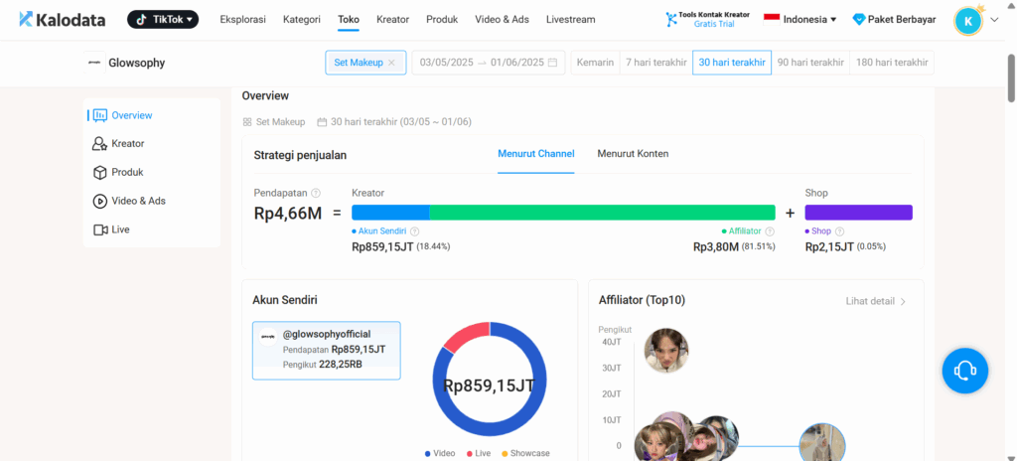This screenshot has height=461, width=1017.
Task: Toggle the Showcase legend item
Action: 524,453
